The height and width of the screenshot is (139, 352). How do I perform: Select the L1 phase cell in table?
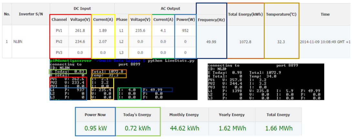pyautogui.click(x=122, y=31)
